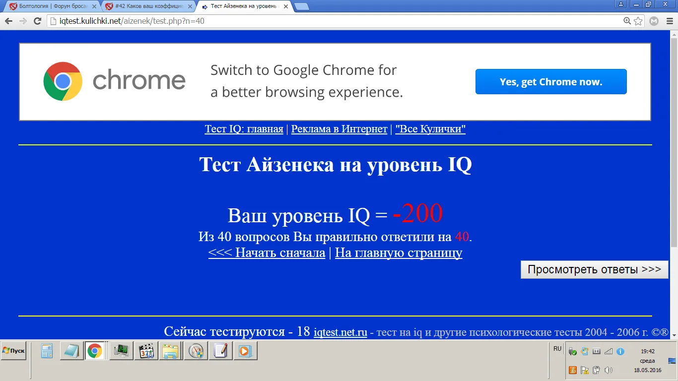Click the taskbar clock showing 19:42
Screen dimensions: 678x381
pos(648,351)
